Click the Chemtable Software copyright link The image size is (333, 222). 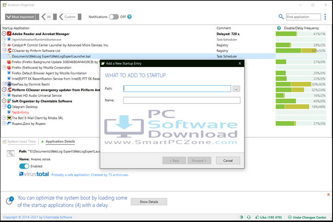point(37,217)
